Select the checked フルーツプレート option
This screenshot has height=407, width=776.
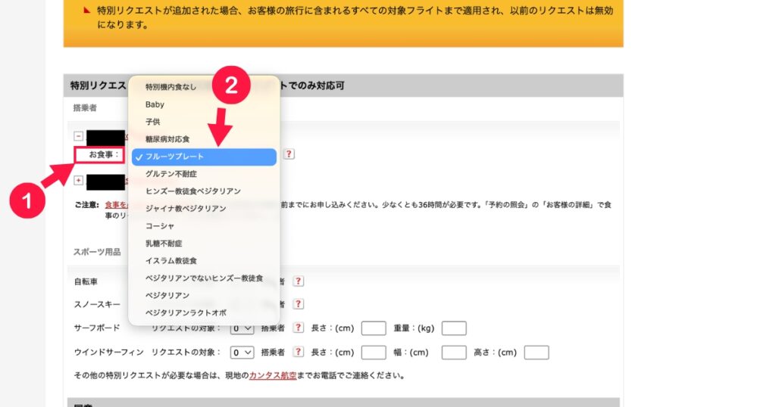click(x=174, y=157)
